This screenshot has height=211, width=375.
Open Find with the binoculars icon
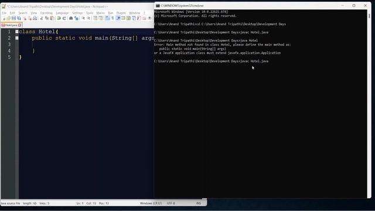71,18
